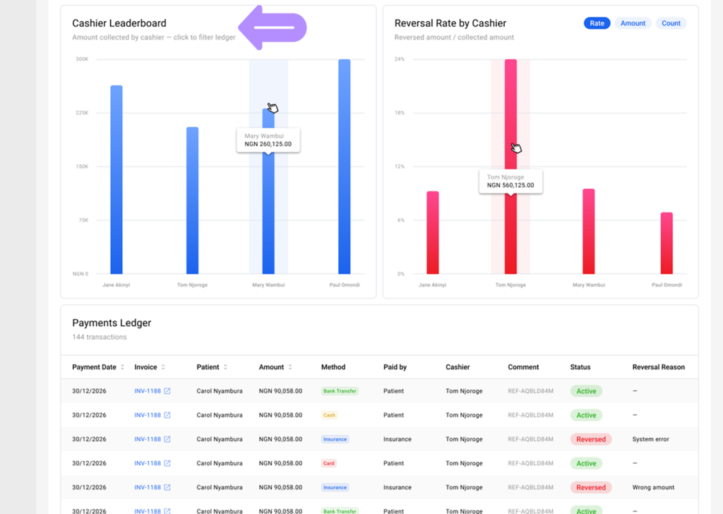The image size is (723, 514).
Task: Click the 'System error' reversal reason
Action: (650, 439)
